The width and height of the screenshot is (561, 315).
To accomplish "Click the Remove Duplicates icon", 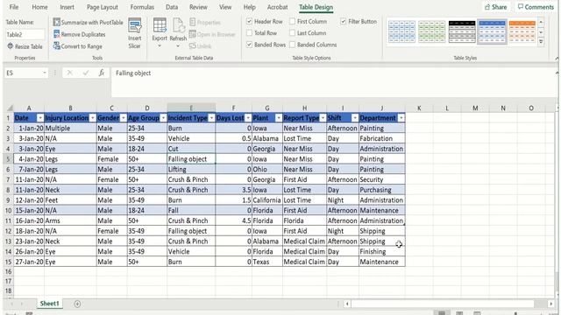I will pos(56,34).
